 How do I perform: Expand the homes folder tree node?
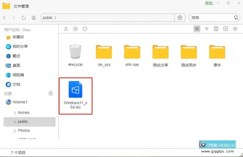(15, 113)
